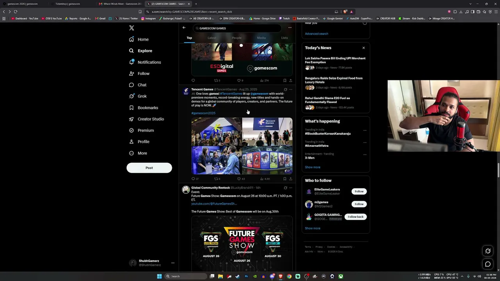This screenshot has height=281, width=500.
Task: Reply to the Tencent Games post
Action: 193,179
